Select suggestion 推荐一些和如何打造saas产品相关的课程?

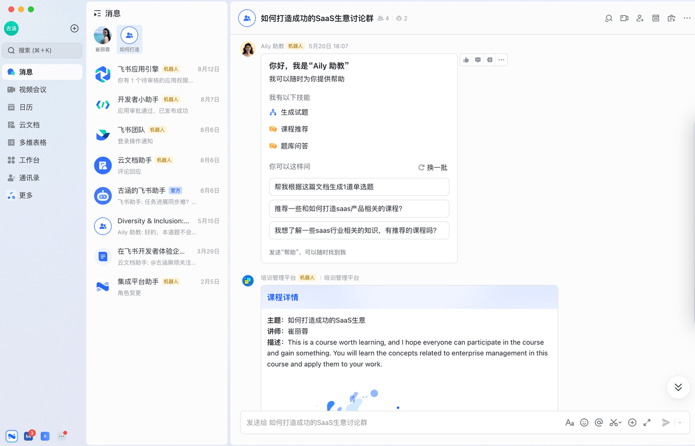point(359,209)
